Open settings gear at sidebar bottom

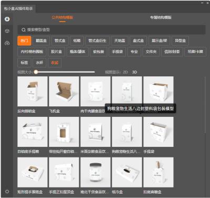click(x=7, y=192)
